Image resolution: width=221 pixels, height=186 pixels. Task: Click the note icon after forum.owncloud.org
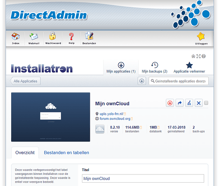click(132, 119)
